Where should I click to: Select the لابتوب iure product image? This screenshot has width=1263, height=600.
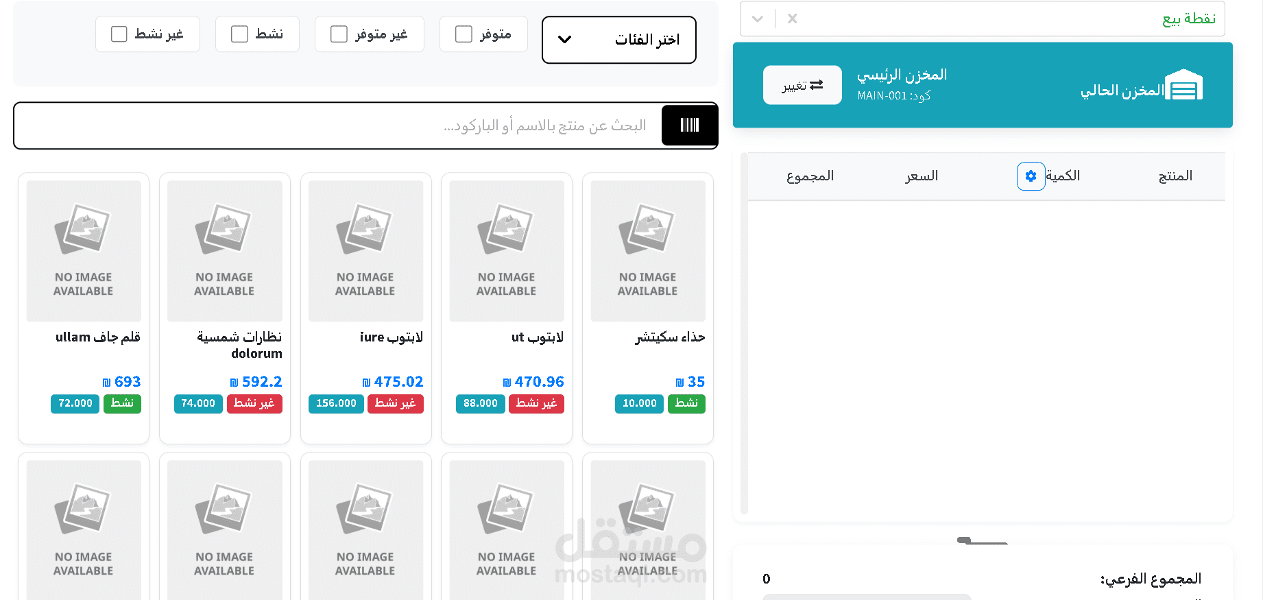click(x=365, y=251)
